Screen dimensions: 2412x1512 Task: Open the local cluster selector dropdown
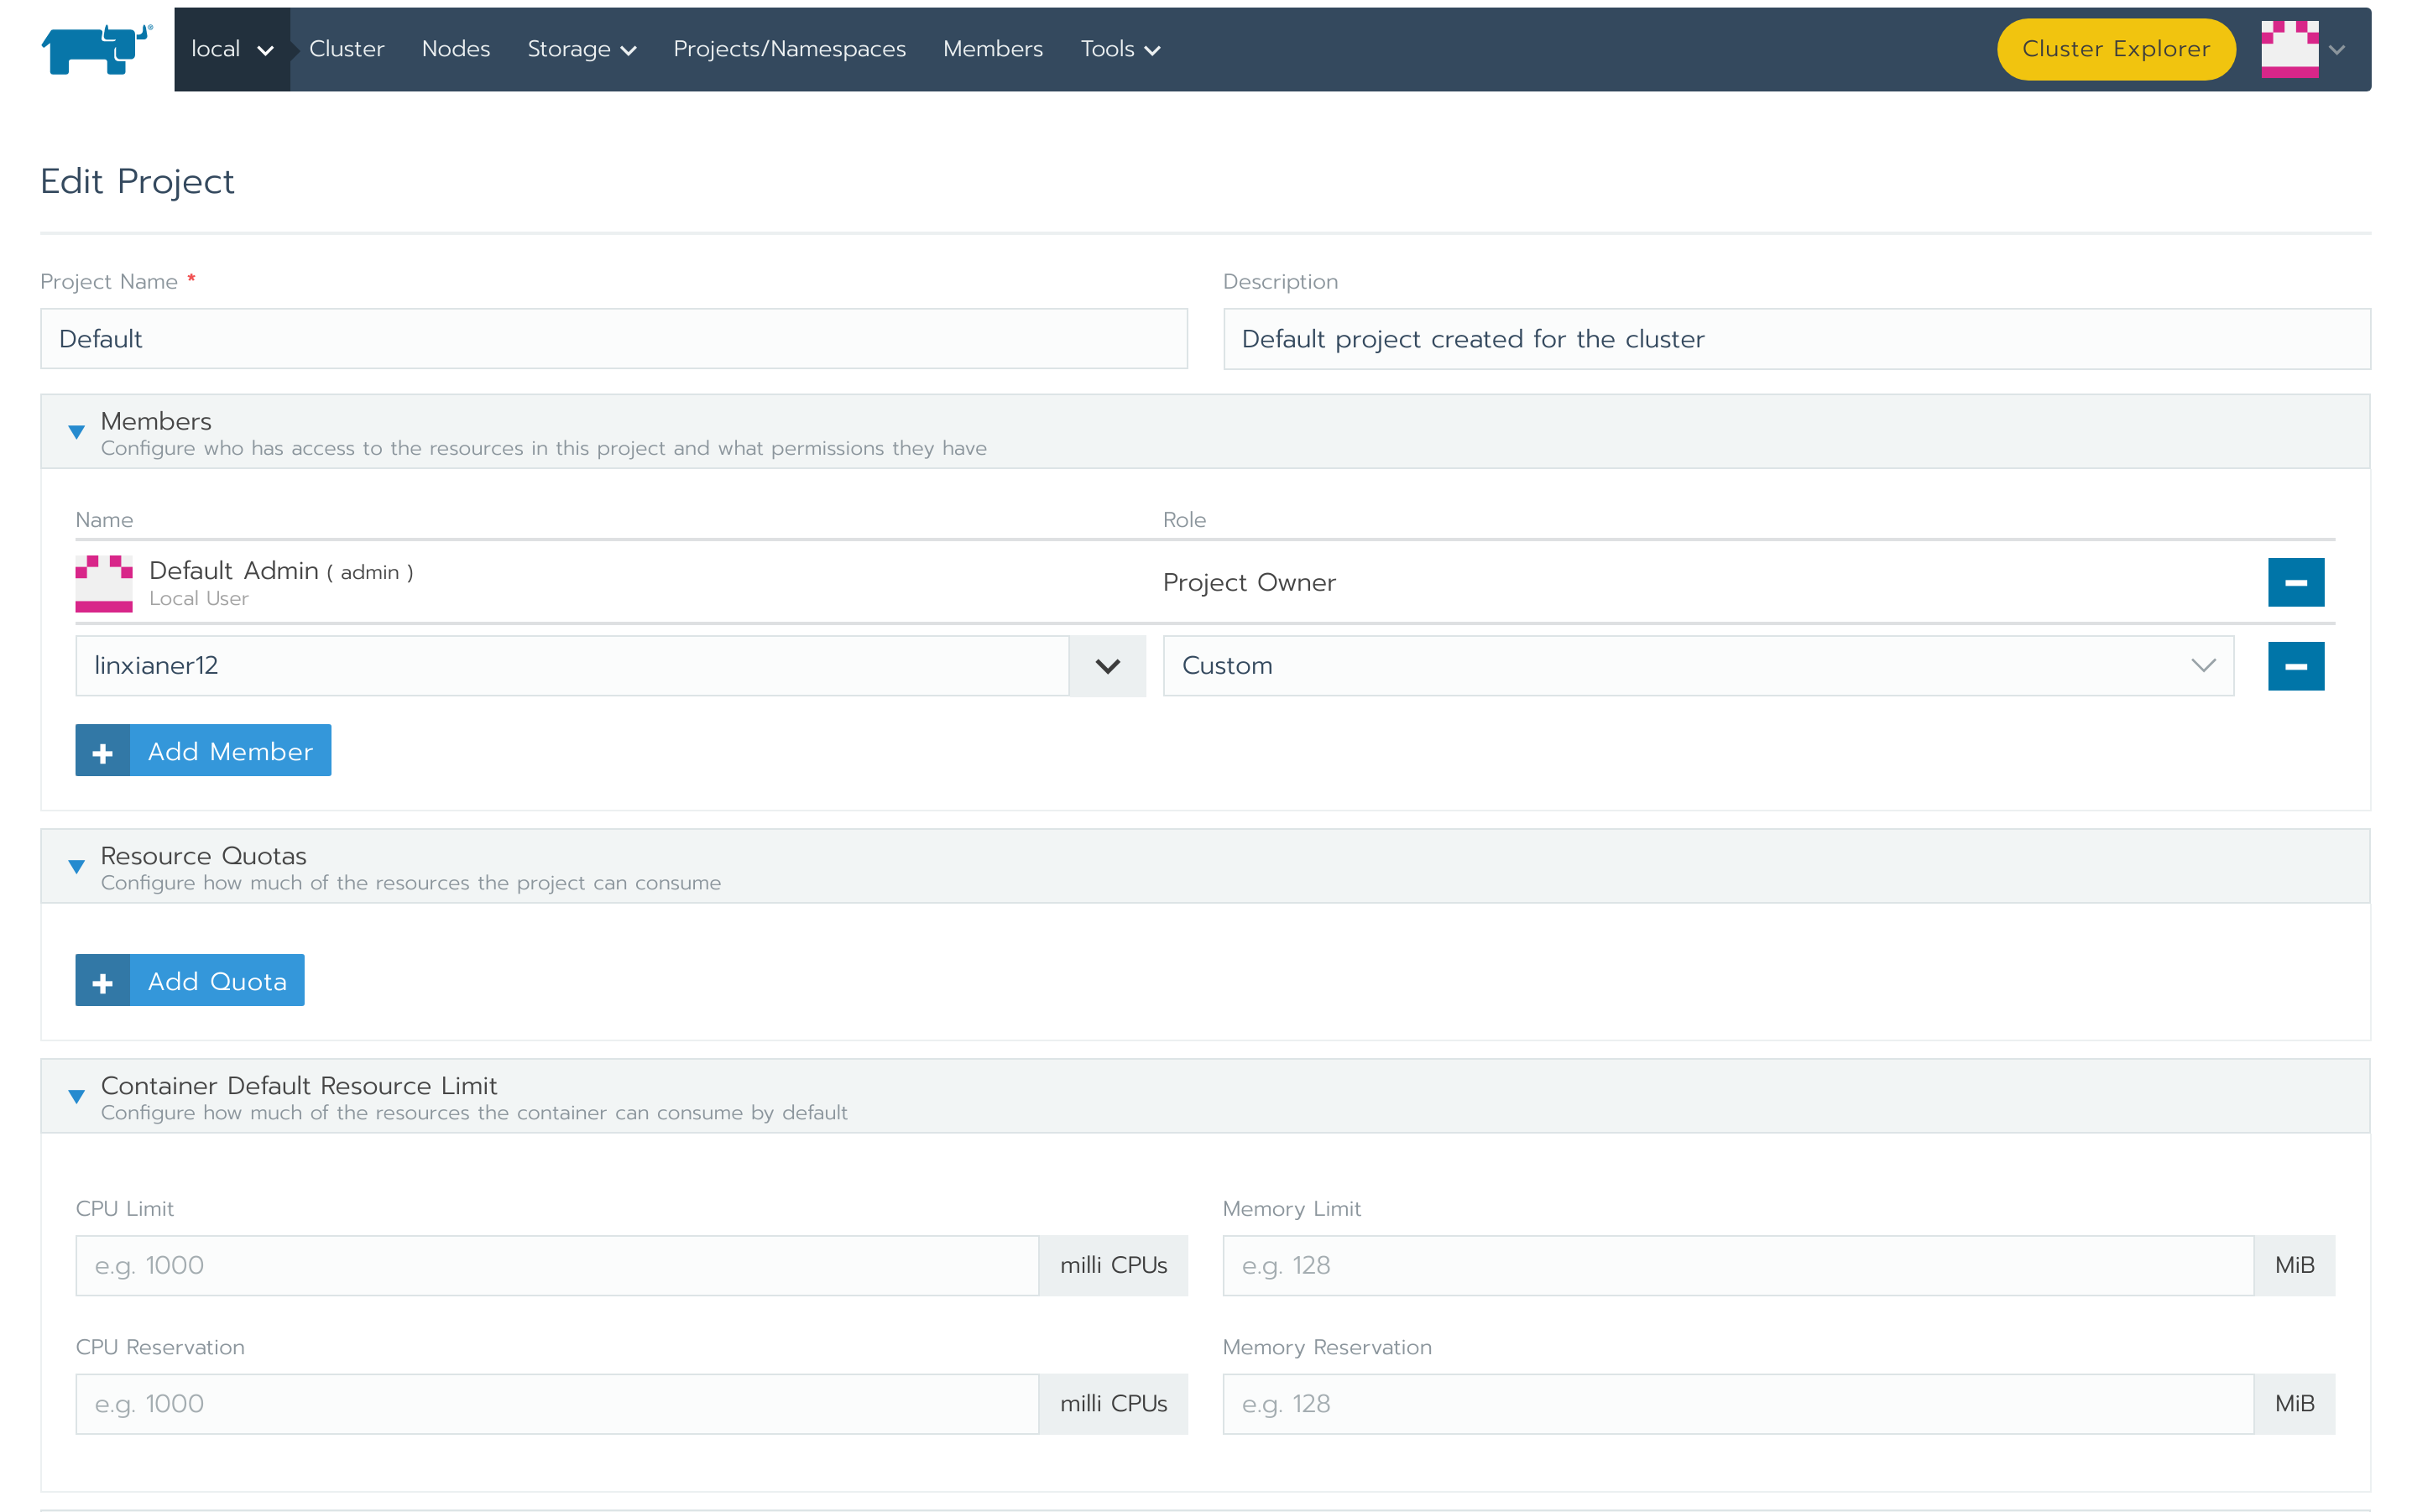[231, 49]
